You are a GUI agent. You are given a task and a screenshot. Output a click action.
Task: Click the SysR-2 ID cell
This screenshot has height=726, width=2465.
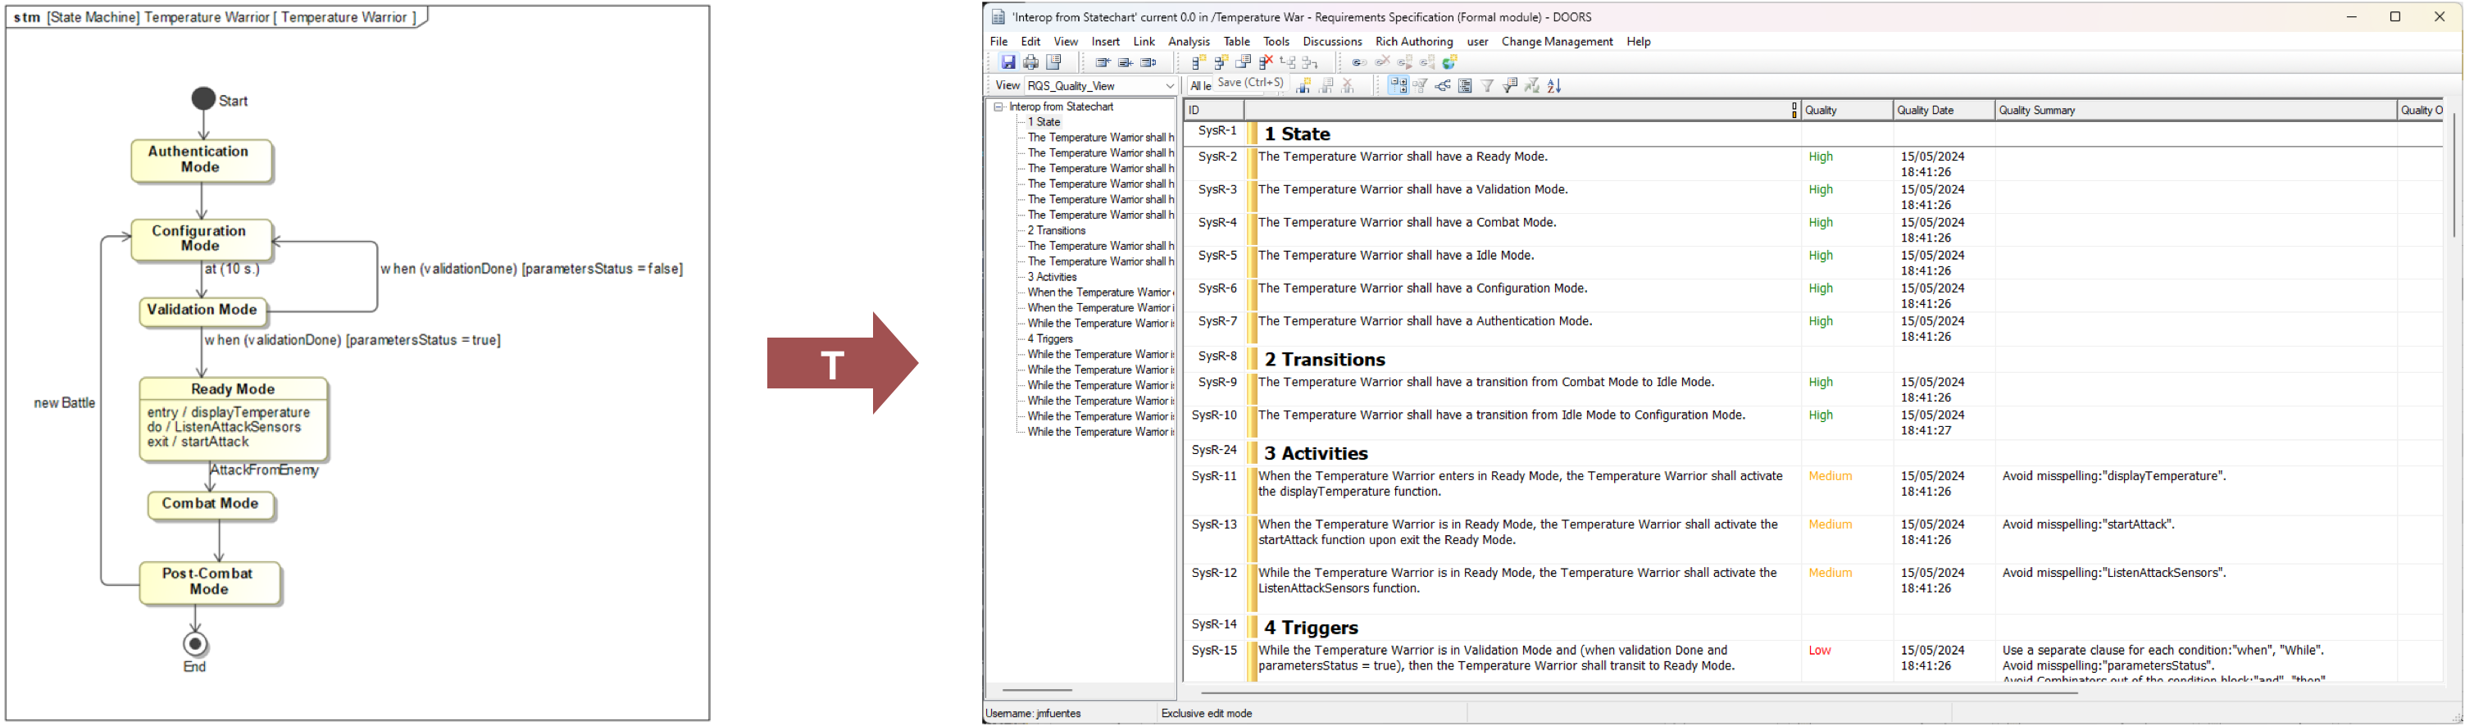1217,157
